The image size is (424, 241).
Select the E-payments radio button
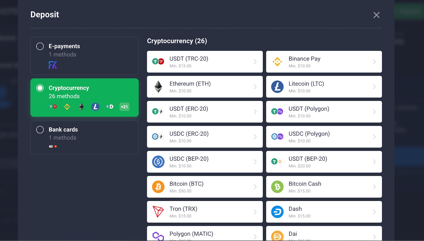[40, 46]
